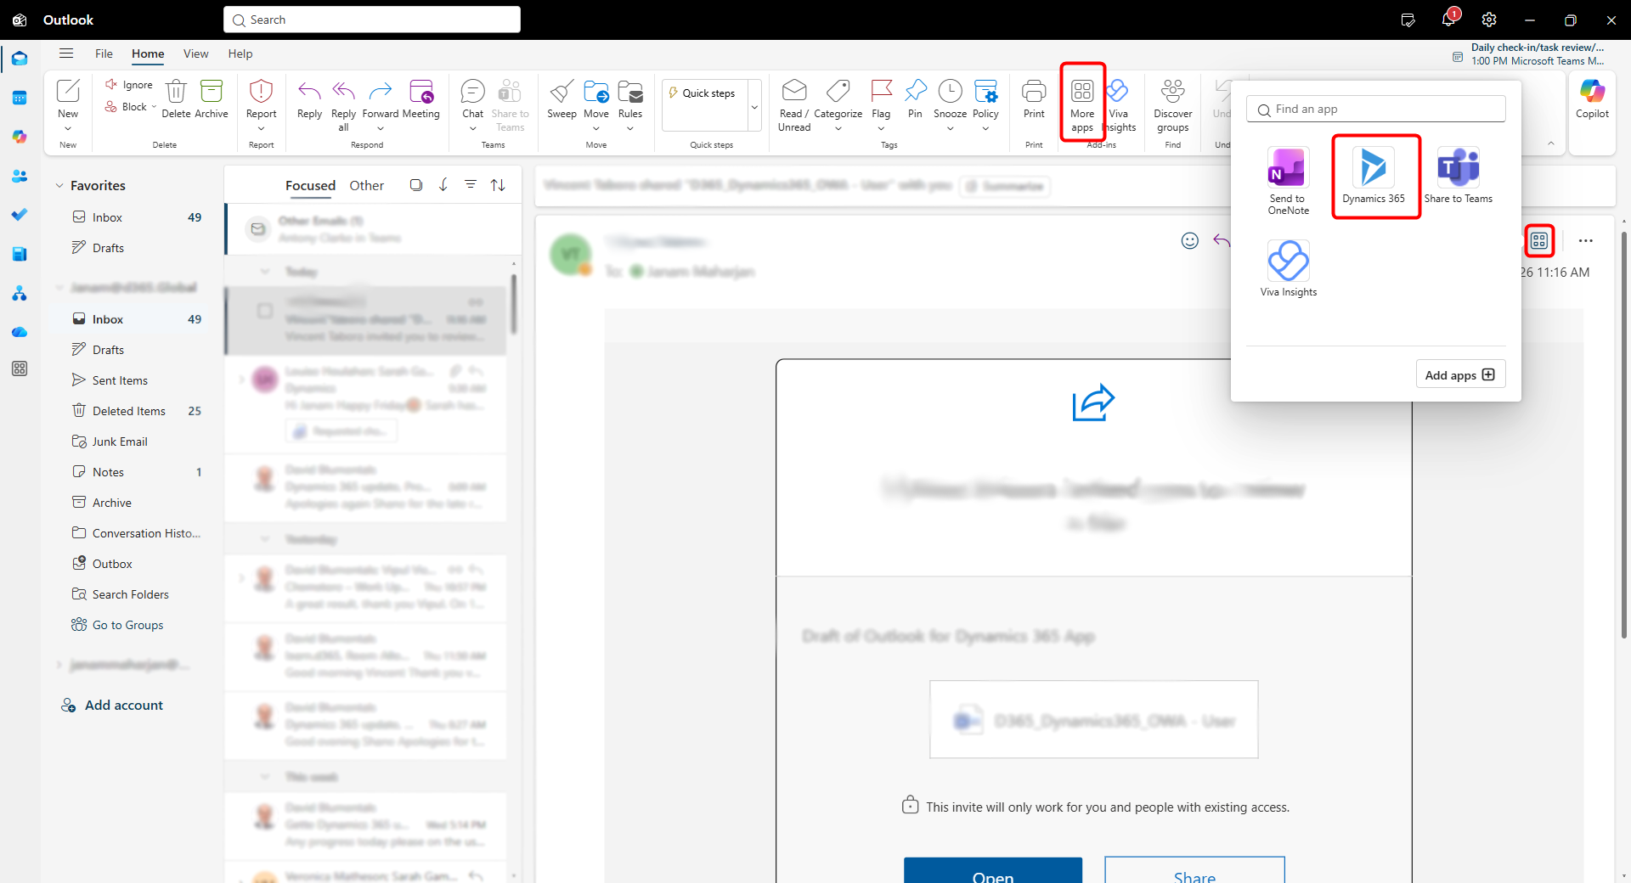Open Dynamics 365 app in flyout
The image size is (1631, 883).
(1373, 176)
